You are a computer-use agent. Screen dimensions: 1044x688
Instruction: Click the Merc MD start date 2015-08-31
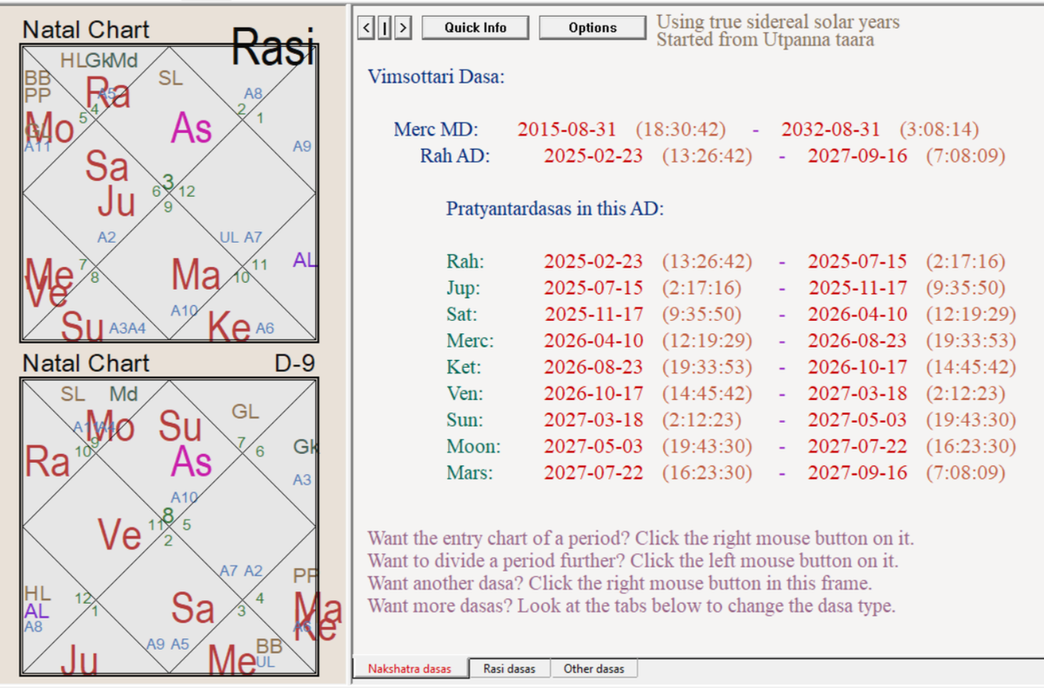click(x=566, y=130)
